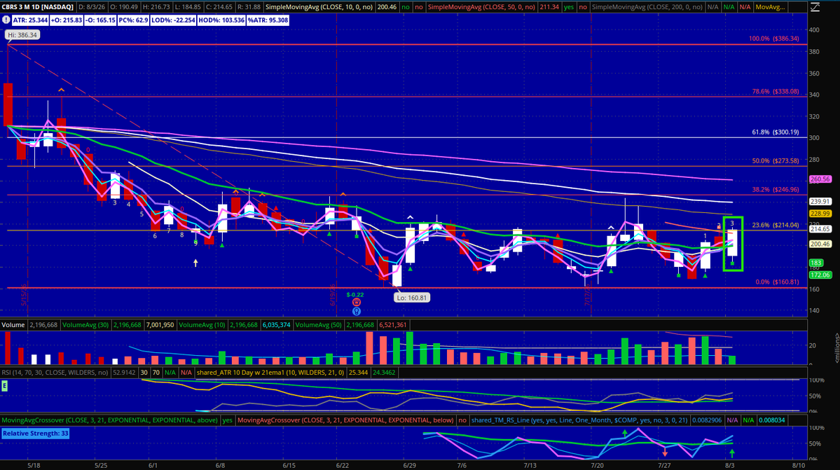
Task: Select the SimpleMovingAvg (CLOSE, 10, 0, no) study label
Action: 319,7
